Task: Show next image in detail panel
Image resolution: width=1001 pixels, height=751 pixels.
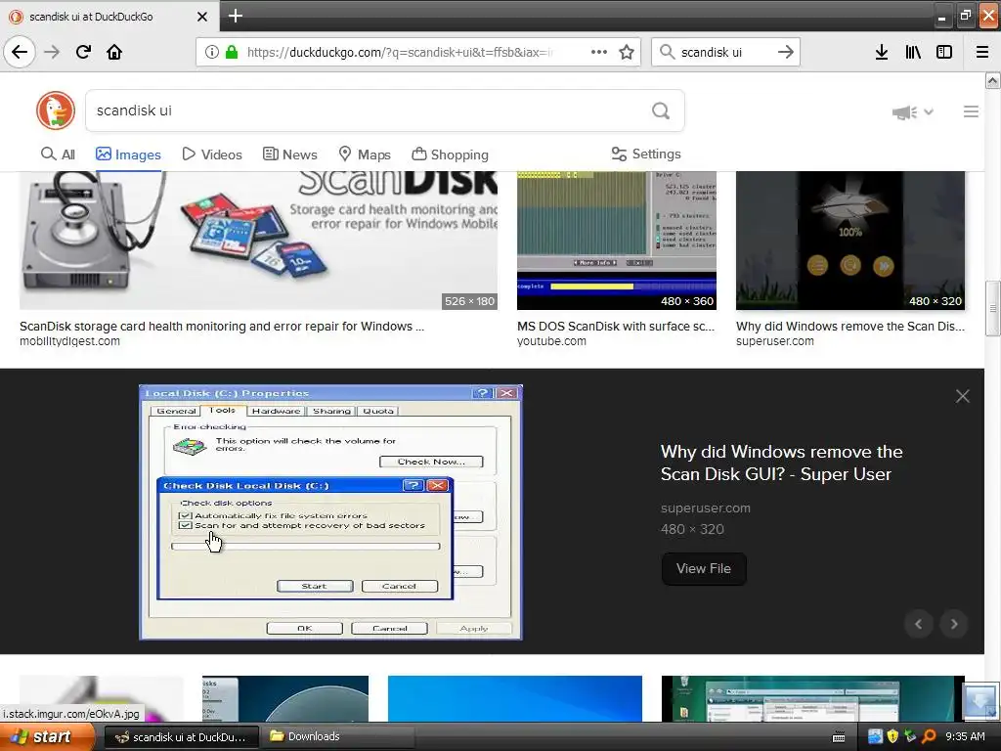Action: (954, 624)
